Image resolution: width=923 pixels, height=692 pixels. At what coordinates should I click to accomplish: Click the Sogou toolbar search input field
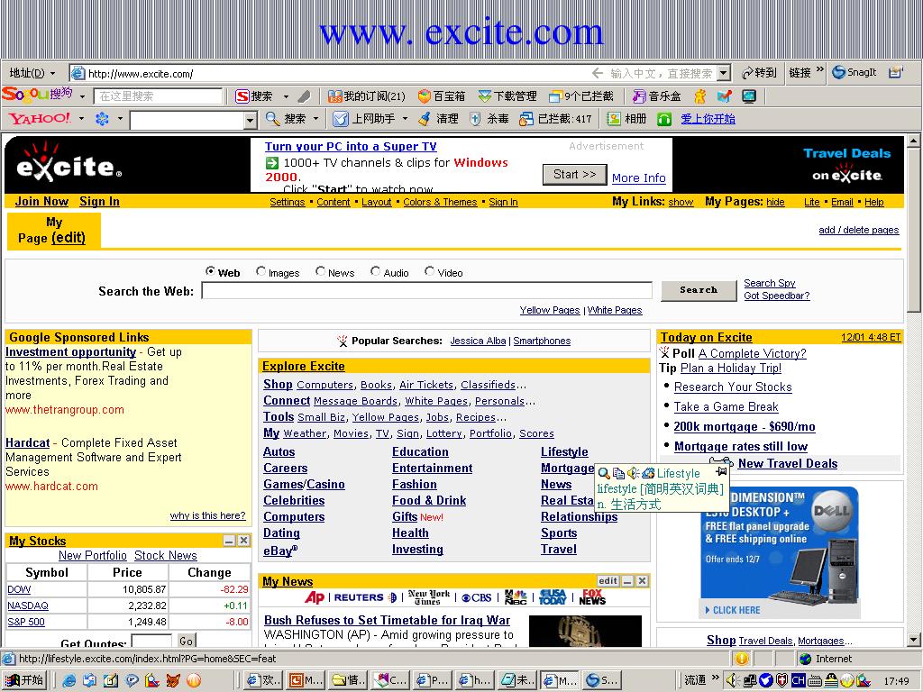click(x=158, y=96)
